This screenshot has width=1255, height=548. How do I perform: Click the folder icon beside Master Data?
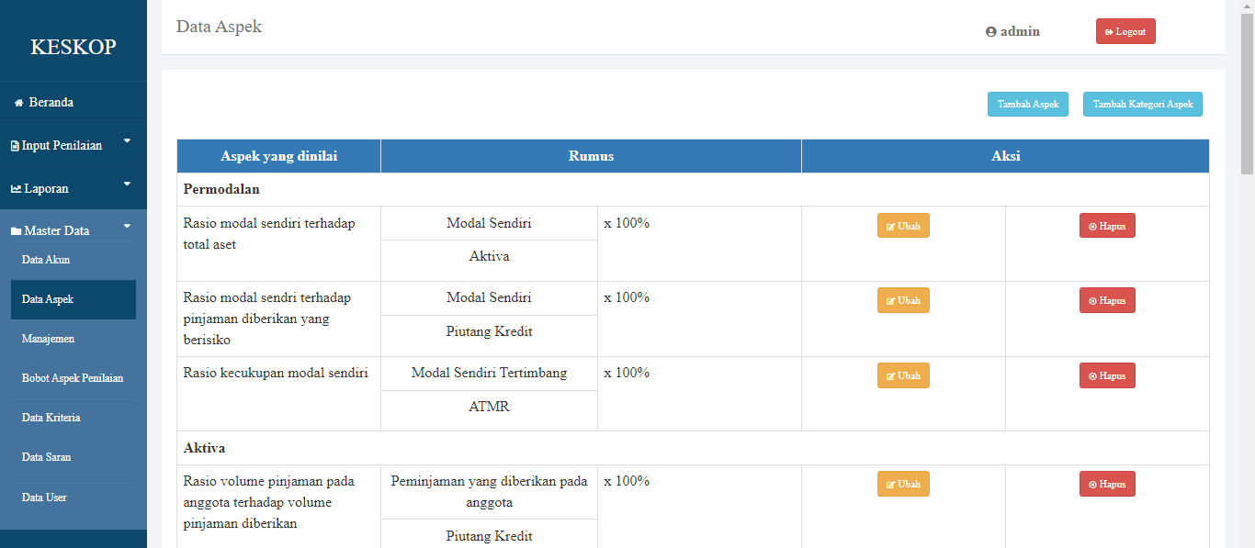click(x=16, y=231)
